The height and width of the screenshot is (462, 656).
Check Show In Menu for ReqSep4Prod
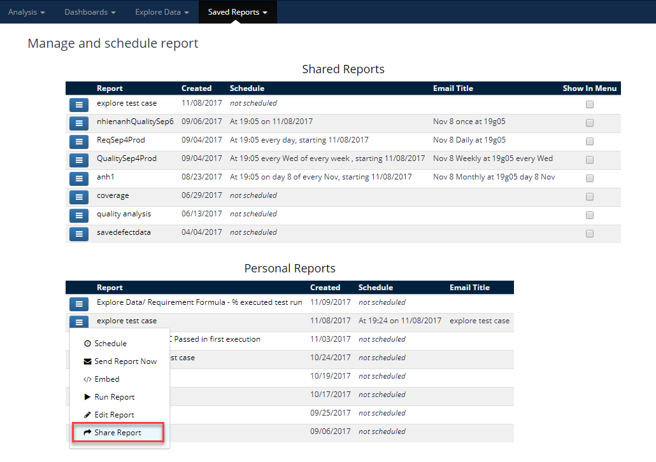(x=590, y=141)
